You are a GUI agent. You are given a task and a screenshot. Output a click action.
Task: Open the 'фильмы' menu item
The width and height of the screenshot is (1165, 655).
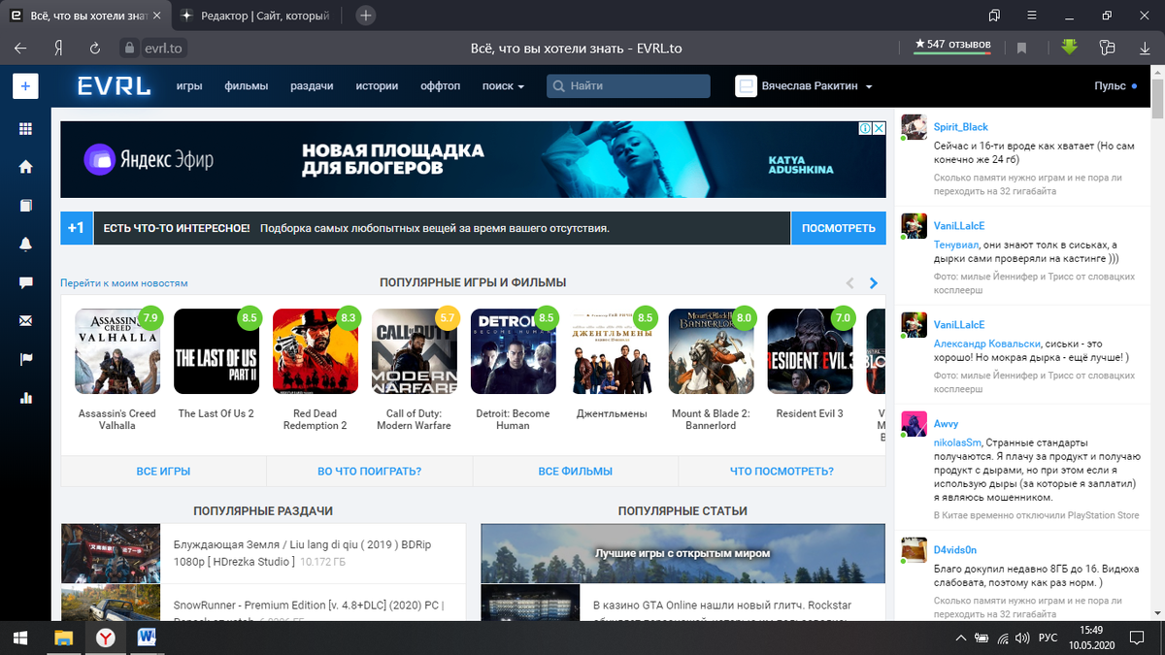pyautogui.click(x=247, y=86)
